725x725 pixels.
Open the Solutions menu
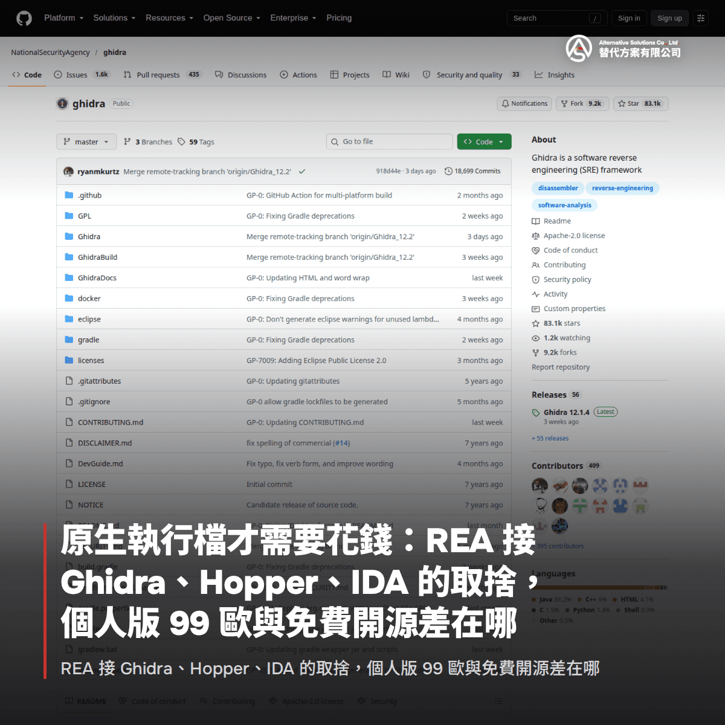point(114,18)
